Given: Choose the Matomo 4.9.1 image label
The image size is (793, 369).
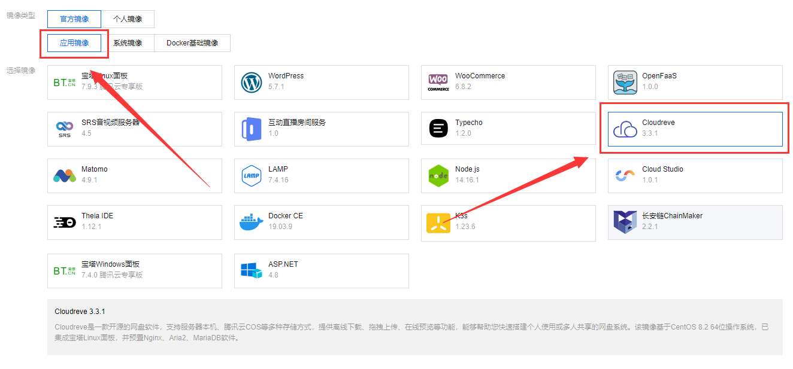Looking at the screenshot, I should pyautogui.click(x=95, y=175).
